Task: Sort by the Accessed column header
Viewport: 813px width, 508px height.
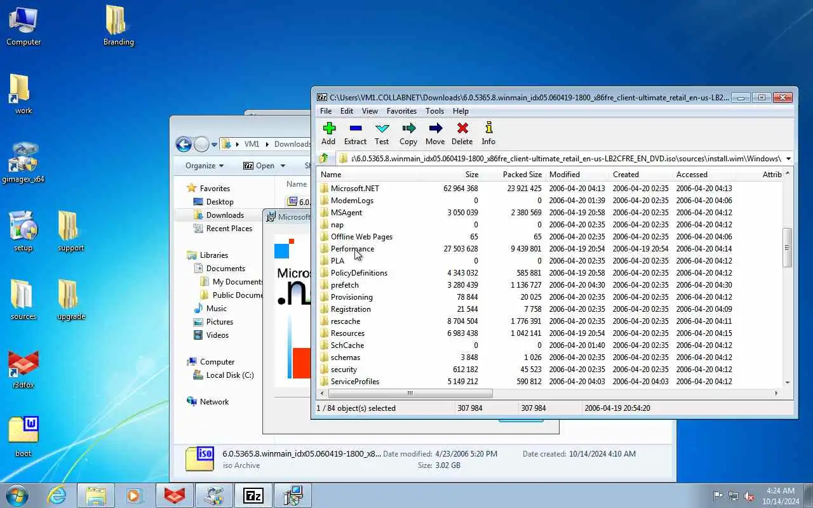Action: pyautogui.click(x=704, y=174)
